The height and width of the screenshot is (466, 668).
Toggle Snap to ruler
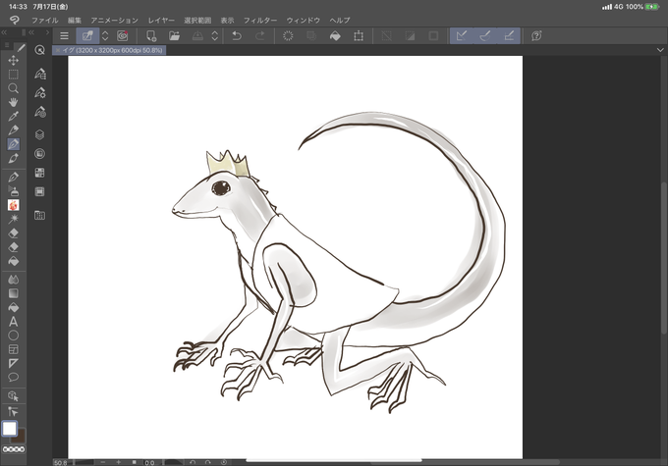point(462,35)
